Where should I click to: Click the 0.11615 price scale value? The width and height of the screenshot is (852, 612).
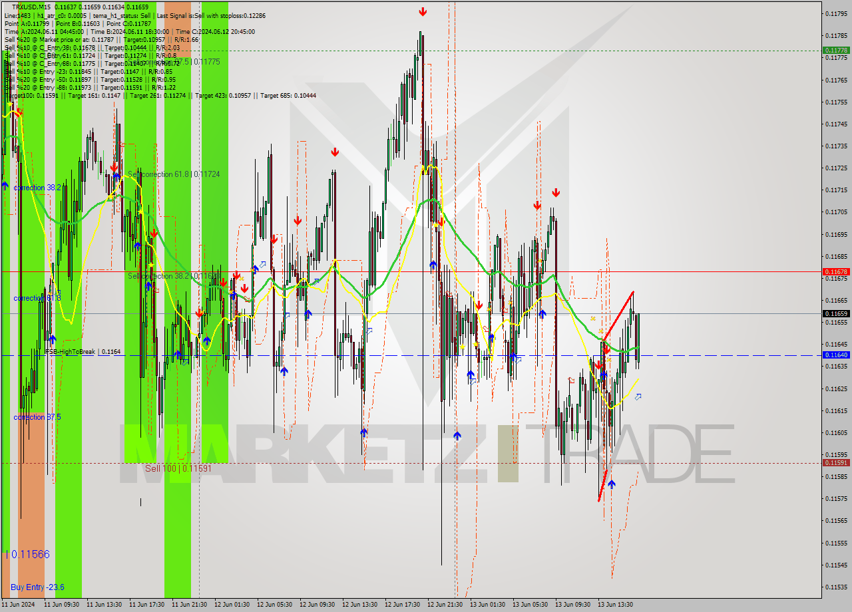836,410
